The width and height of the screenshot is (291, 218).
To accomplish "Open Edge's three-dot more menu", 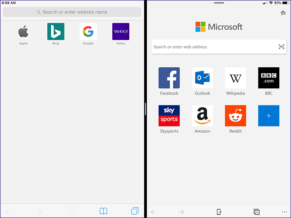I will (284, 212).
